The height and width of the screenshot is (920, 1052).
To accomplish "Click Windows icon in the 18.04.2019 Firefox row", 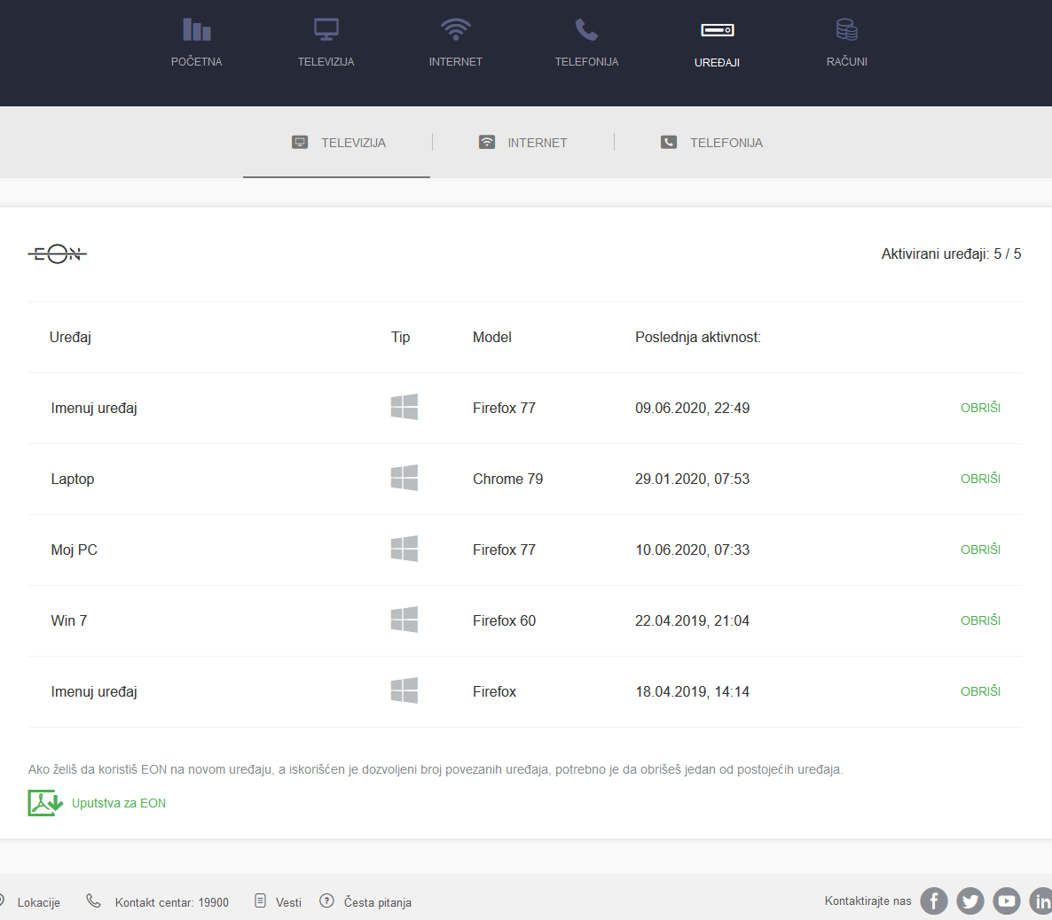I will click(404, 690).
